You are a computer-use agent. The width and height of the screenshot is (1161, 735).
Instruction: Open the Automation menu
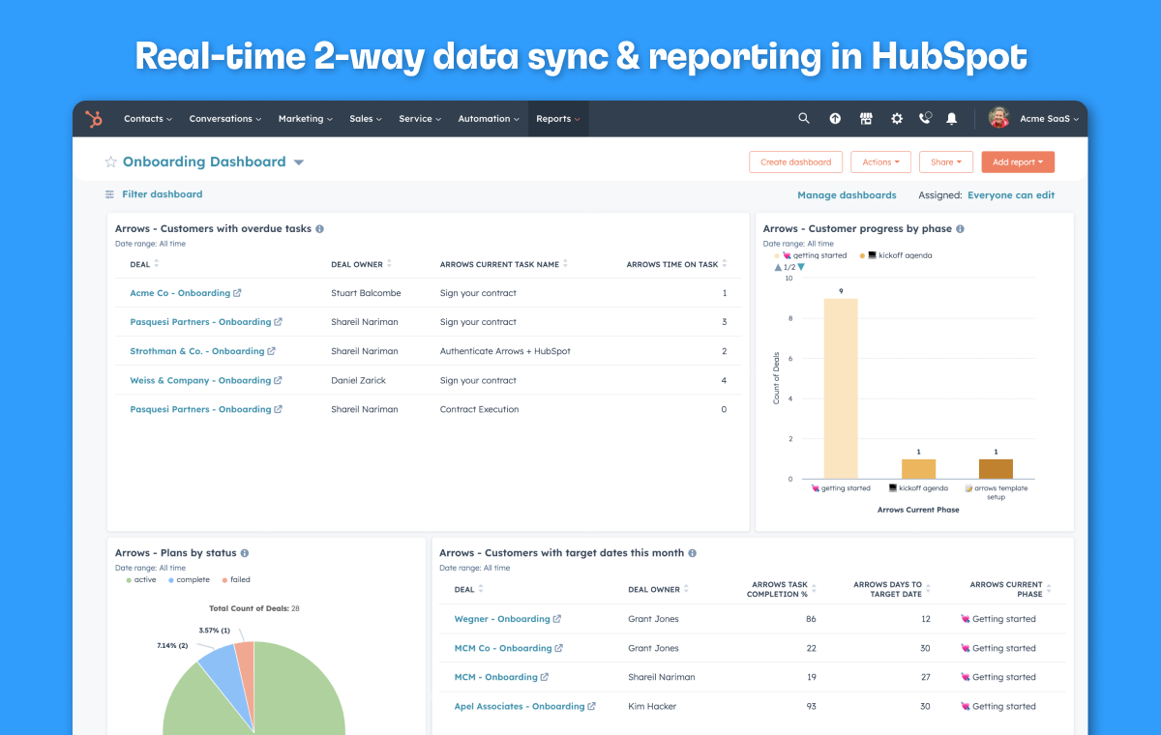coord(489,119)
